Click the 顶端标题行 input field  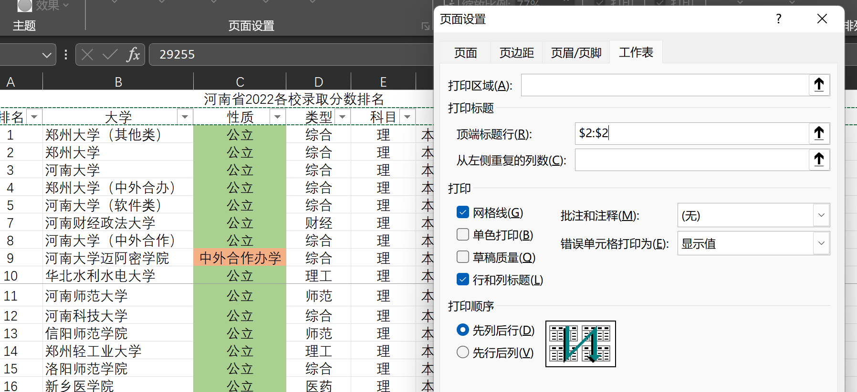pos(692,133)
